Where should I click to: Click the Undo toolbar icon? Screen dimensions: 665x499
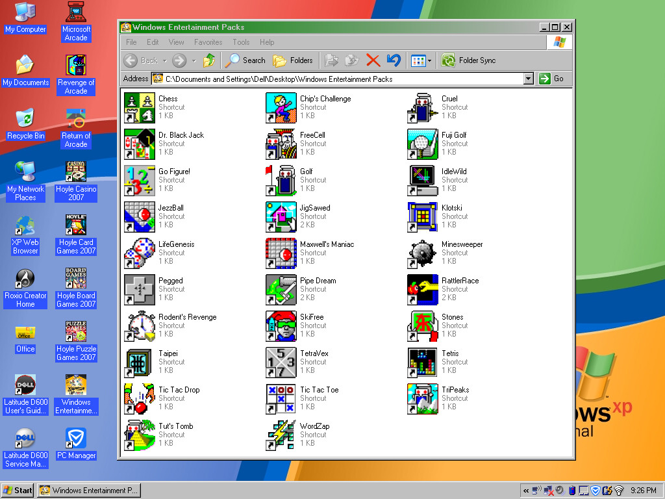coord(394,60)
